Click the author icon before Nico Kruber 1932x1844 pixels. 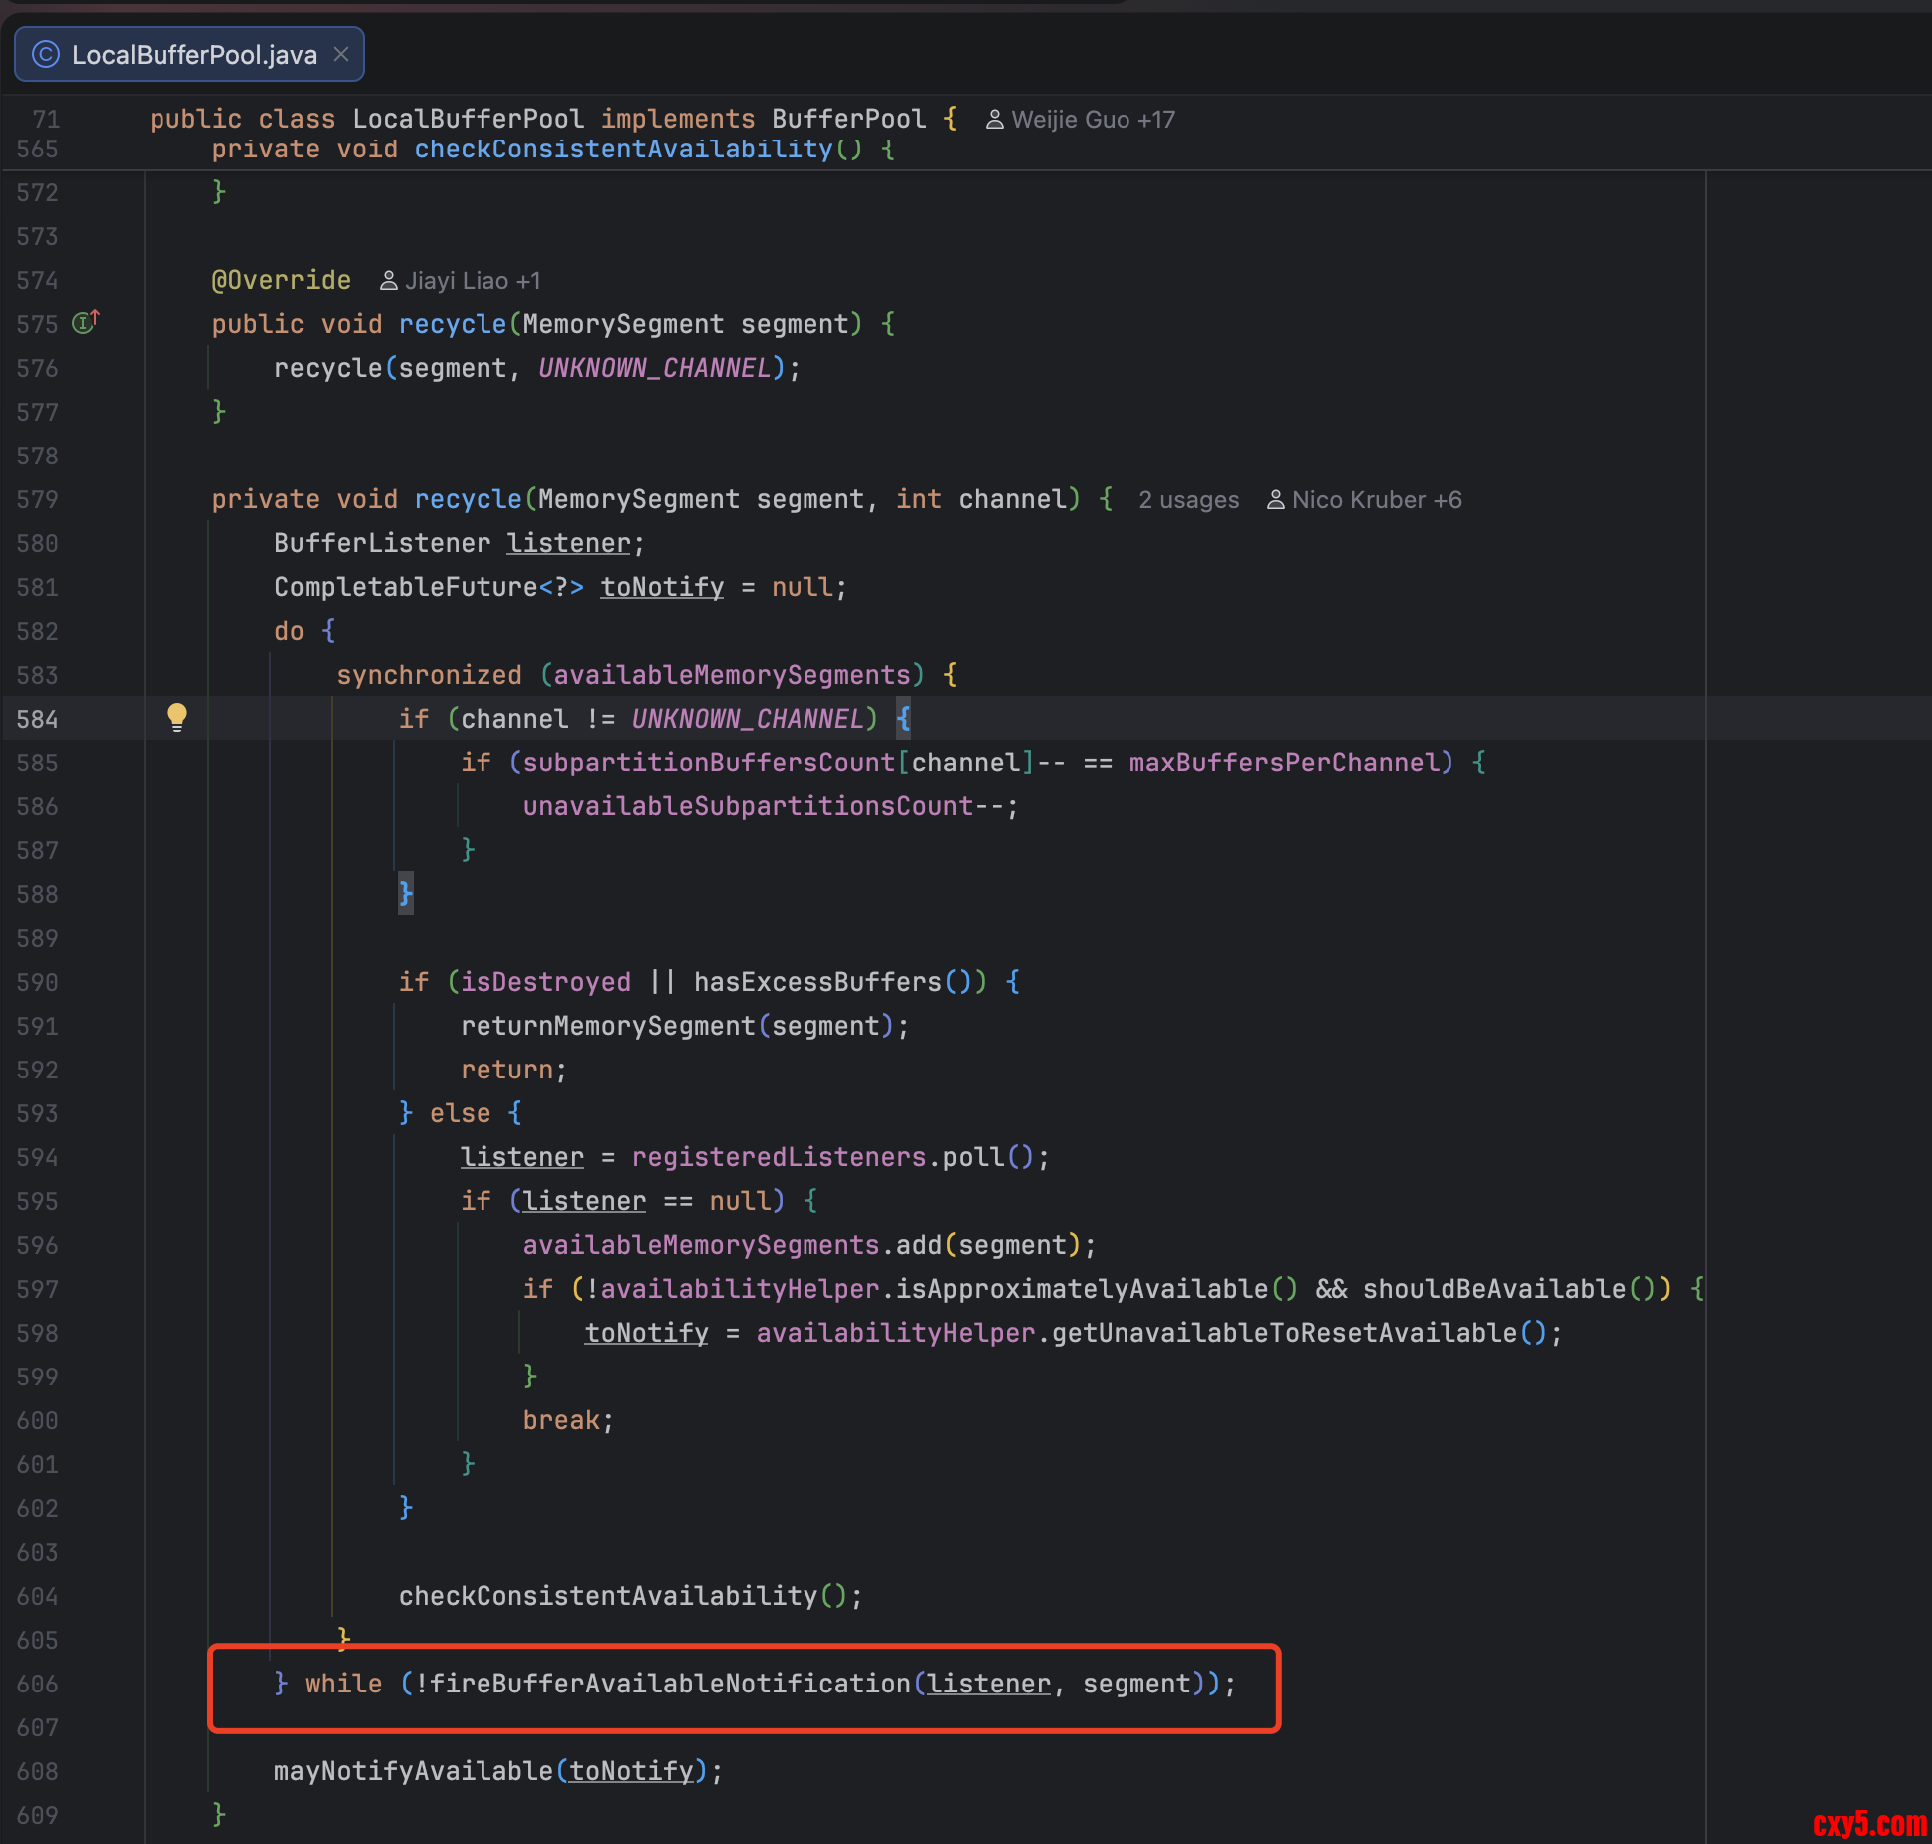click(1275, 500)
